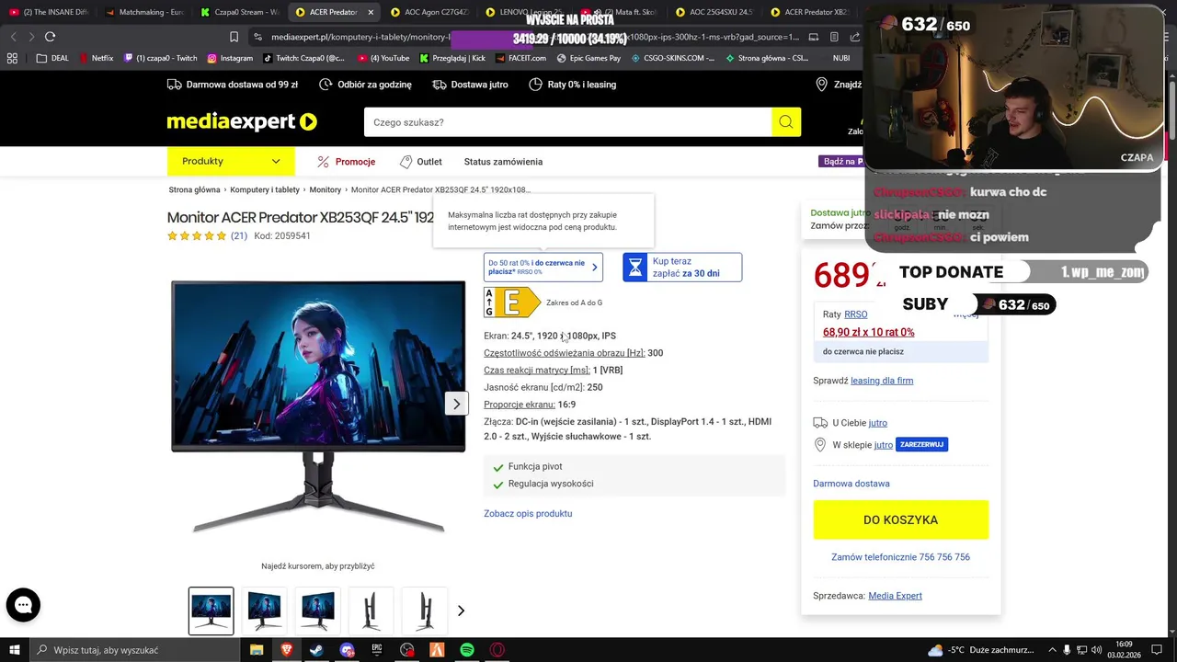
Task: Add the monitor with DO KOSZYKA
Action: (900, 519)
